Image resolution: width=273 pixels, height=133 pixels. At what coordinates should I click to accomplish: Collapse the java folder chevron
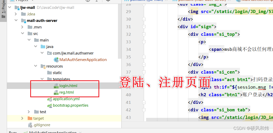click(x=35, y=46)
